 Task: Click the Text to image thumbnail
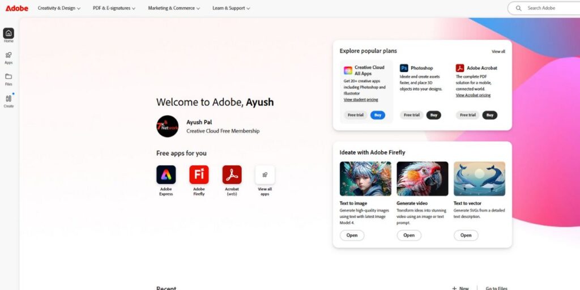tap(365, 178)
